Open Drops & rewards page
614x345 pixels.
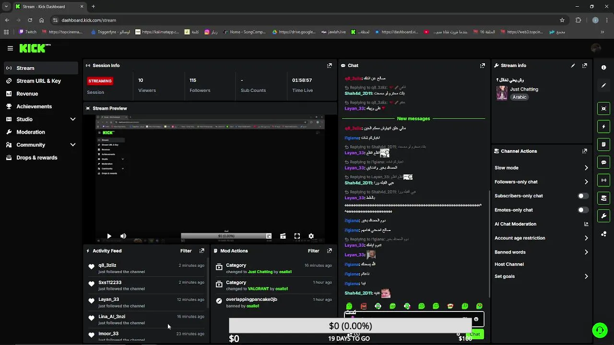41,158
